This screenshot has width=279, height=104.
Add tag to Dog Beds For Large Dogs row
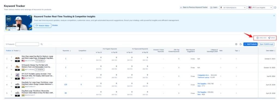point(236,85)
